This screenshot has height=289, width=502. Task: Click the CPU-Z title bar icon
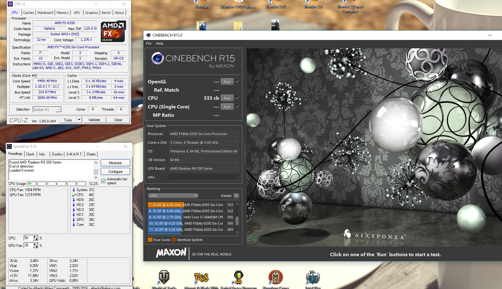pyautogui.click(x=10, y=4)
